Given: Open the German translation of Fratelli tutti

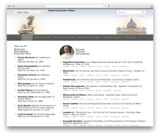Looking at the screenshot, I should [90, 82].
